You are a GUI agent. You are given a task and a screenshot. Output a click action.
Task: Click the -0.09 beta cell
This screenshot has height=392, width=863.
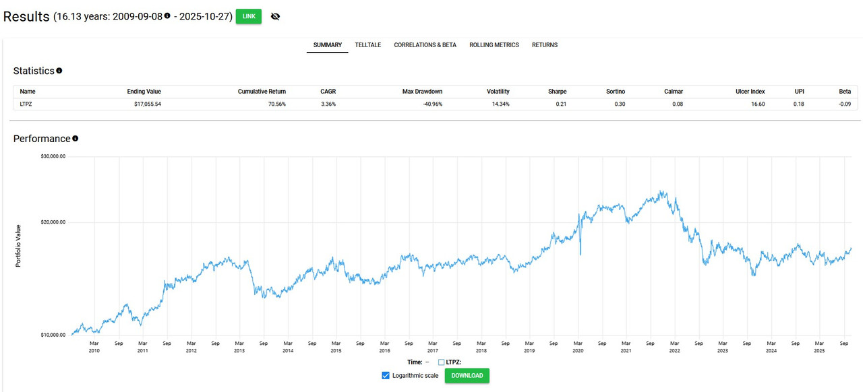tap(844, 104)
